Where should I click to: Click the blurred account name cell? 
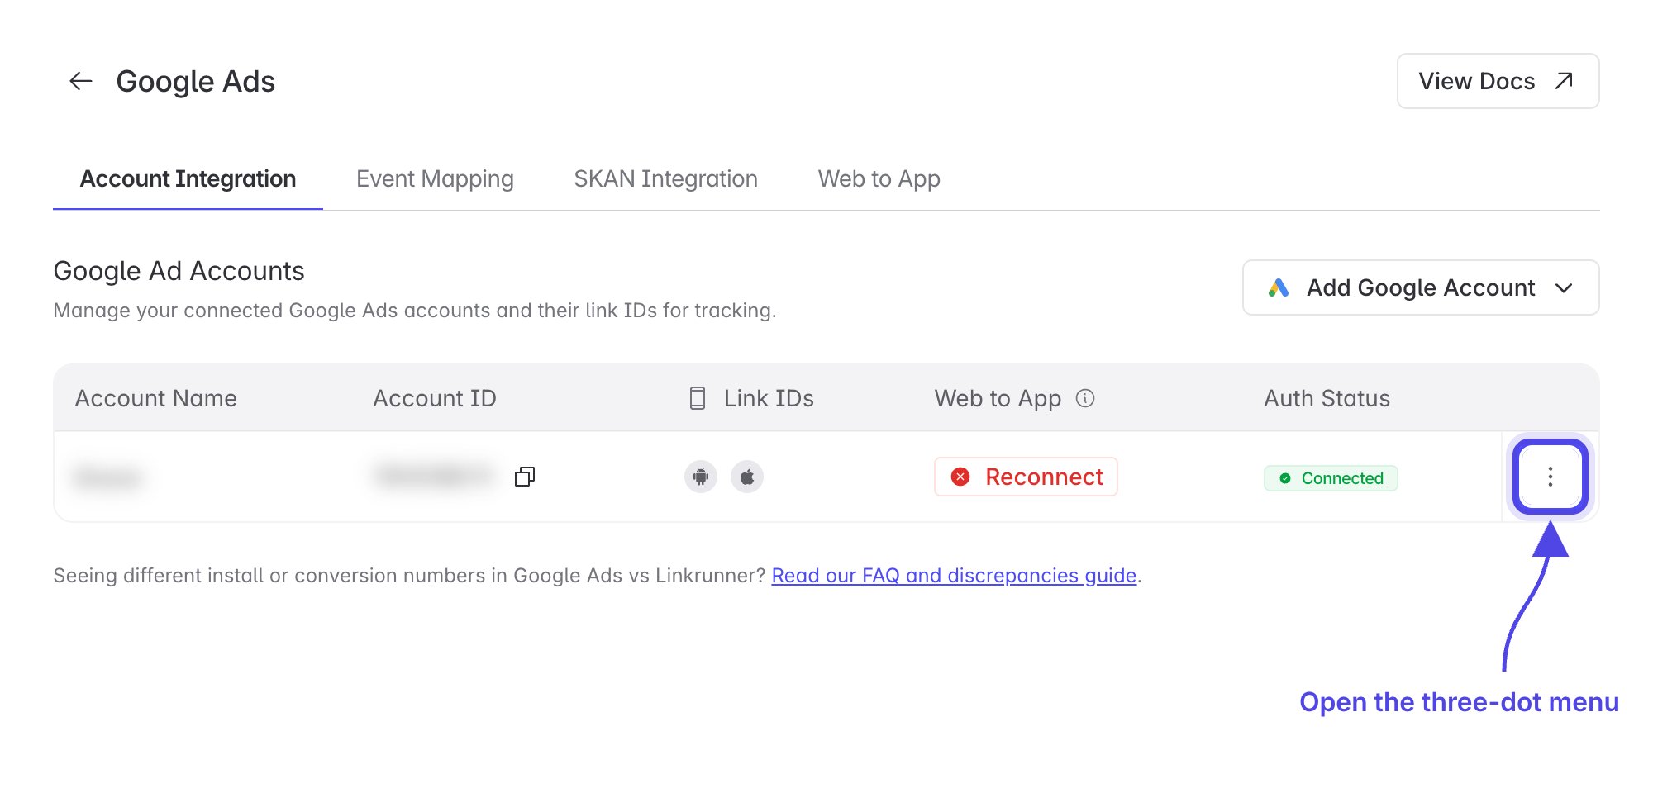click(107, 477)
